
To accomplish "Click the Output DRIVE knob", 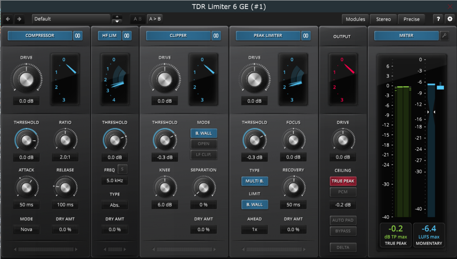I will [x=343, y=140].
